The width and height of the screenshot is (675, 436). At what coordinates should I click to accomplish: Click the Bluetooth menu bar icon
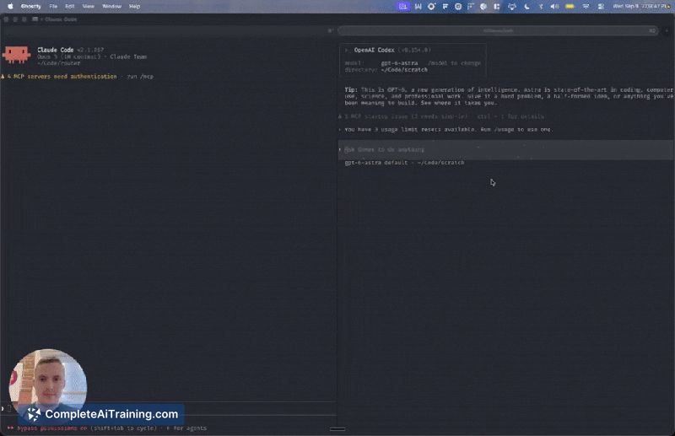pos(541,7)
